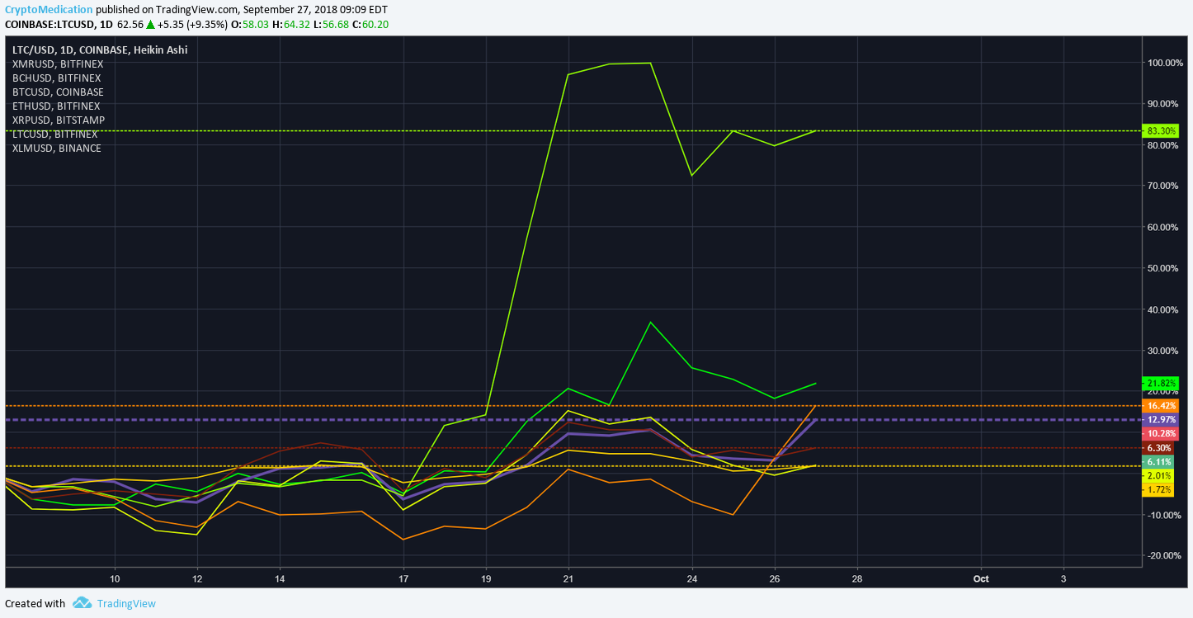Click the 16.42% orange price label
Screen dimensions: 1193x618
click(1161, 406)
